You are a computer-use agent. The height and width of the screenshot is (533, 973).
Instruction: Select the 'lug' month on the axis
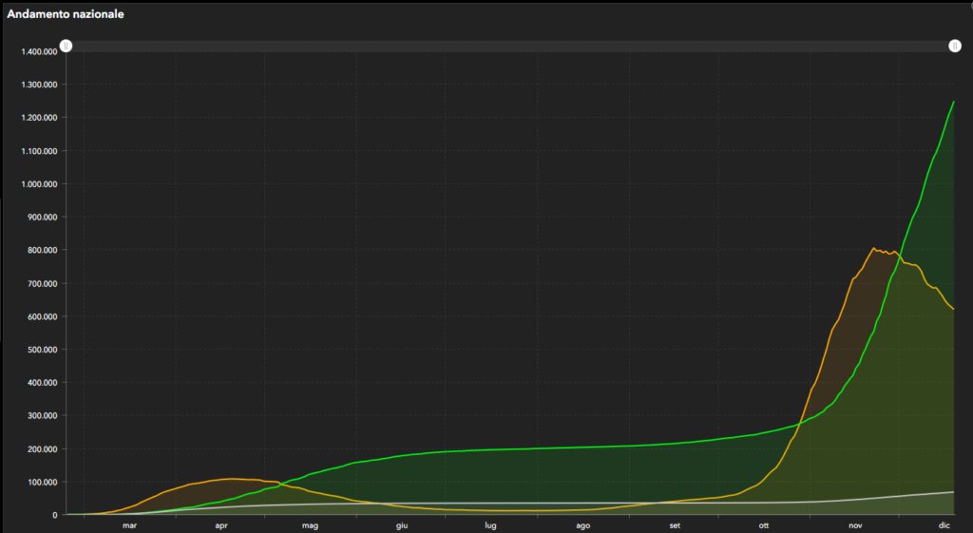tap(490, 524)
